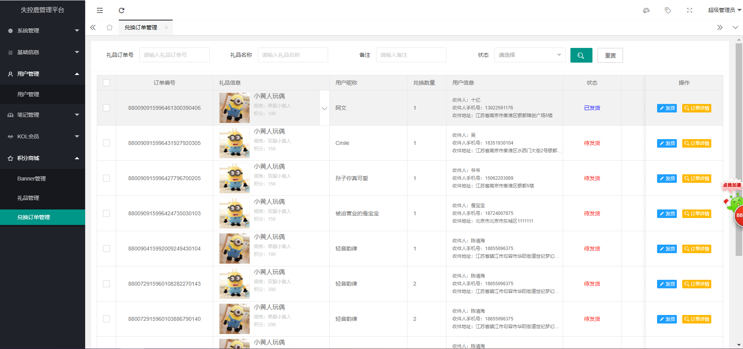Click the vertical scrollbar thumb

coord(739,149)
